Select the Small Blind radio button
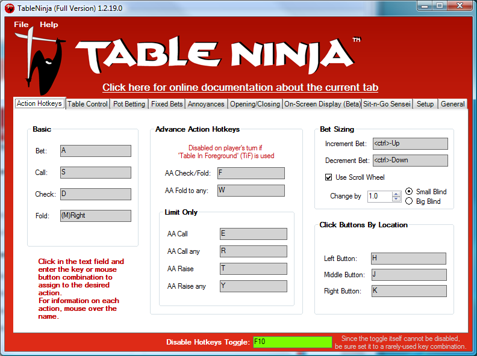 pyautogui.click(x=410, y=192)
